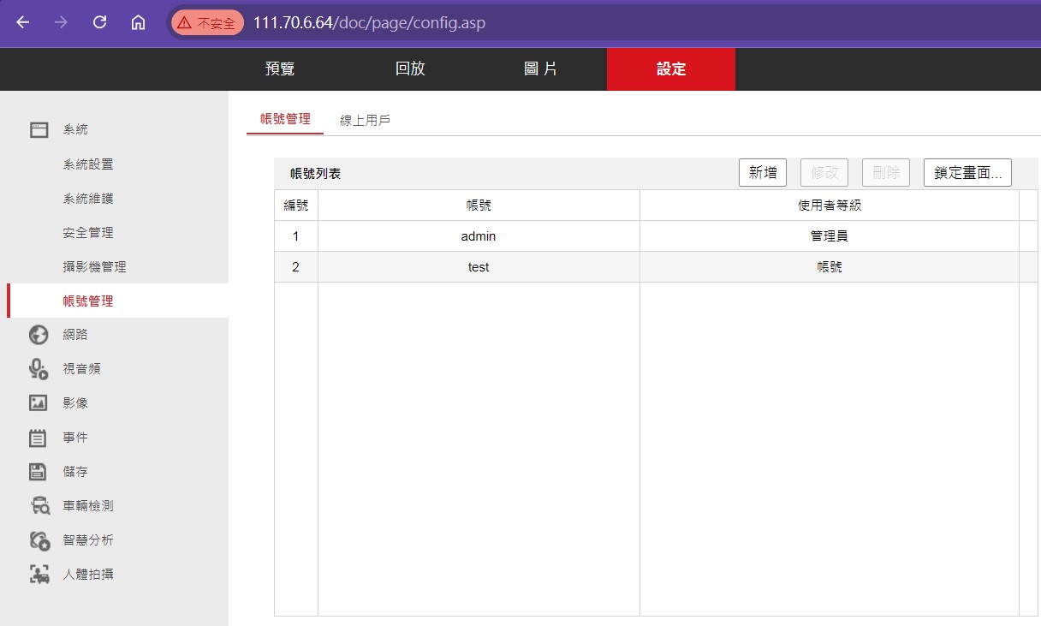Click the 修改 button

coord(824,172)
